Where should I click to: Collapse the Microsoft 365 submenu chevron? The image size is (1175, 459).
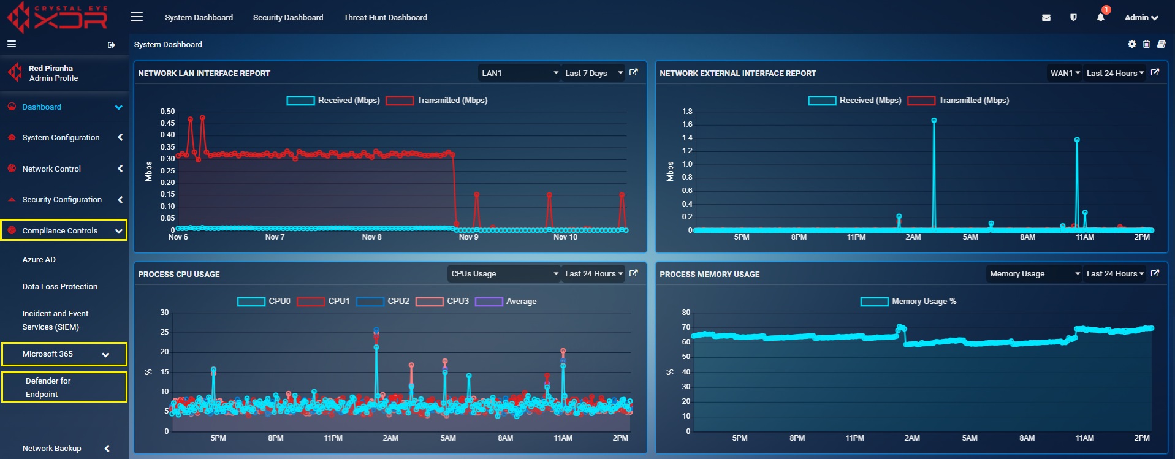(x=105, y=354)
